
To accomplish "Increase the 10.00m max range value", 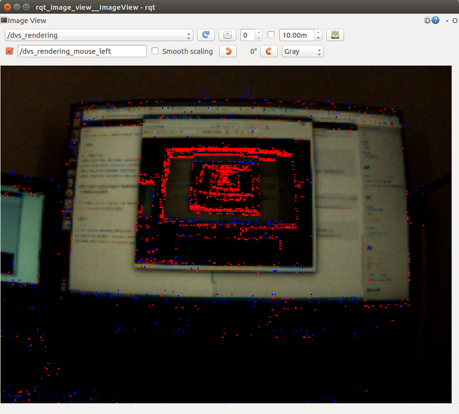I will pos(318,32).
